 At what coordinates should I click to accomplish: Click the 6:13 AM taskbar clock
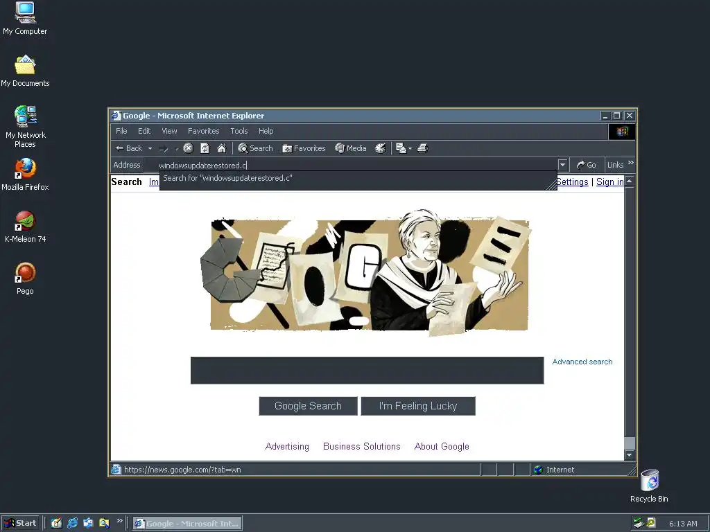[683, 524]
